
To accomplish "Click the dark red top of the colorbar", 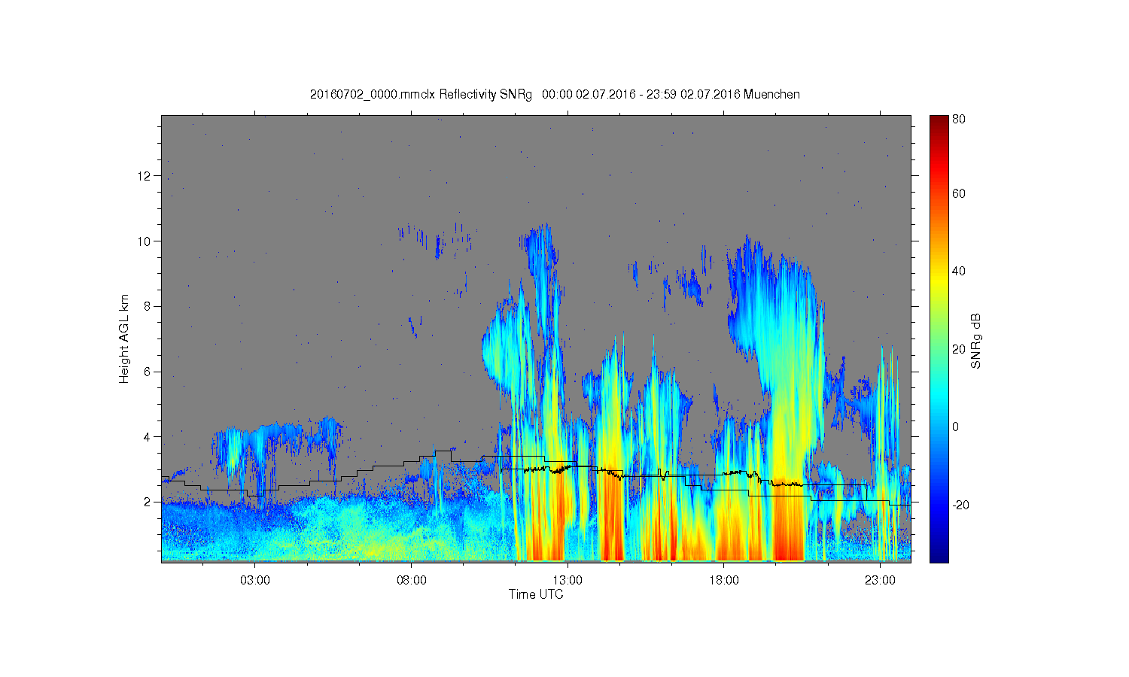I will tap(939, 122).
